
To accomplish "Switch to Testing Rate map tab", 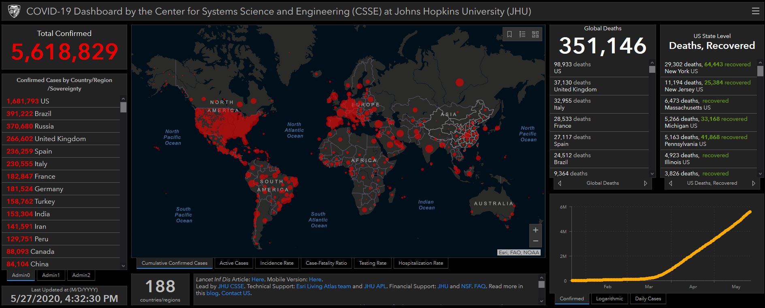I will click(x=373, y=263).
